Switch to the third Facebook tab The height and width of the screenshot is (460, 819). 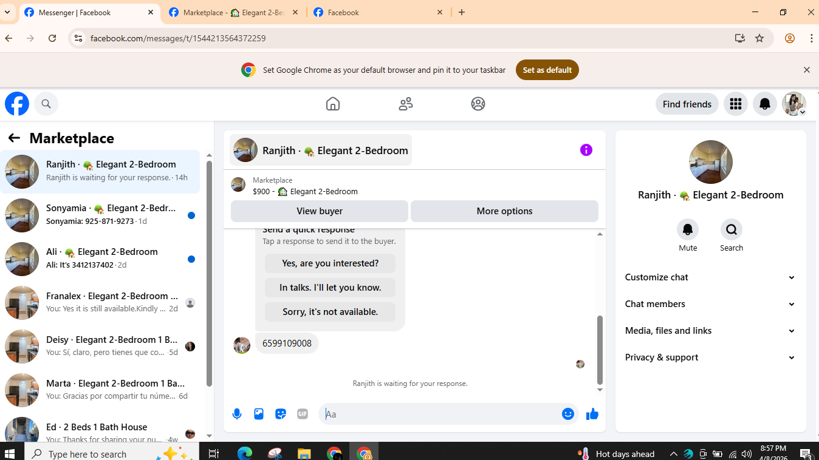pyautogui.click(x=379, y=12)
